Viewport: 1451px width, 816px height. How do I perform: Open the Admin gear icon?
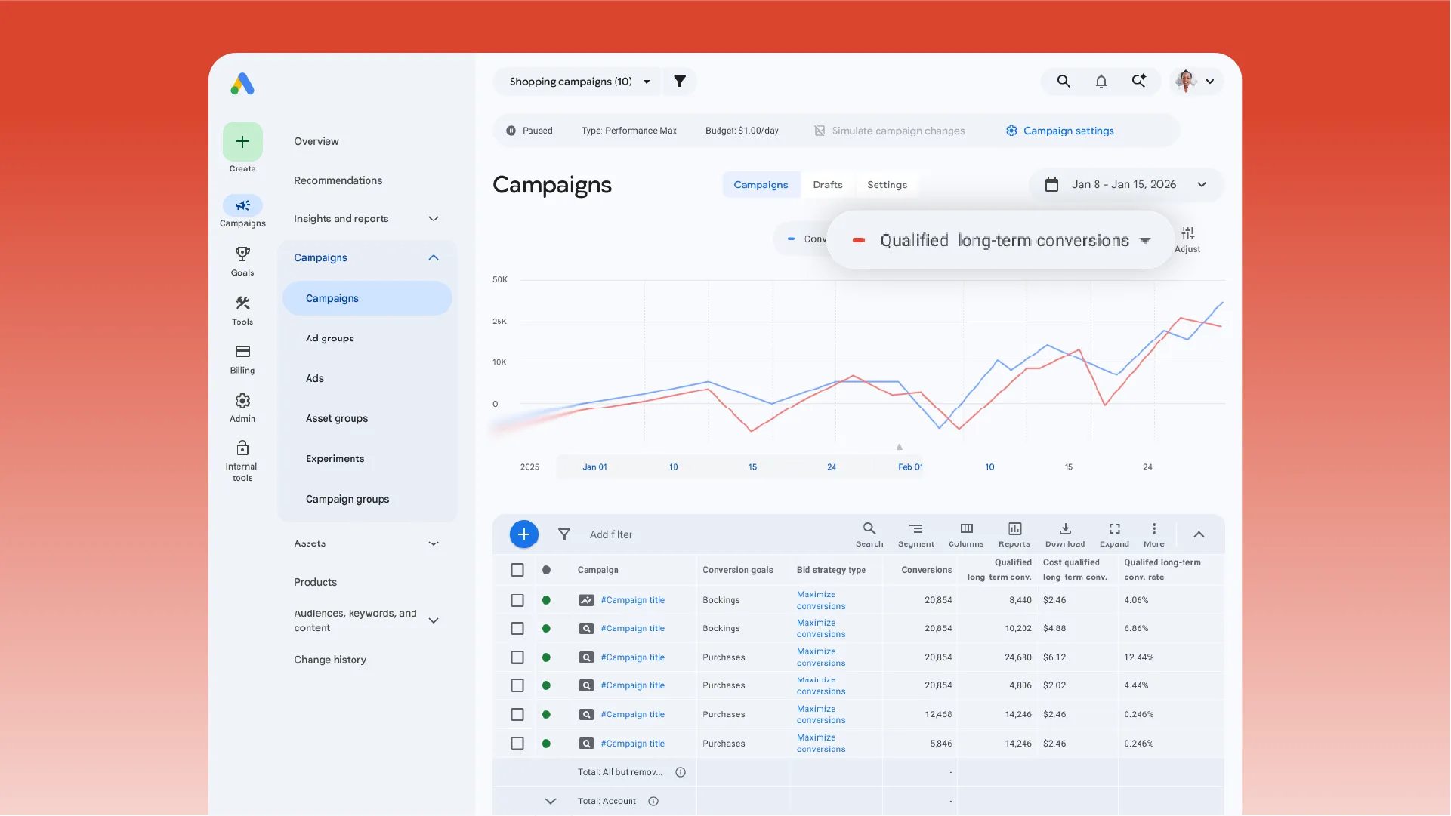[x=242, y=400]
